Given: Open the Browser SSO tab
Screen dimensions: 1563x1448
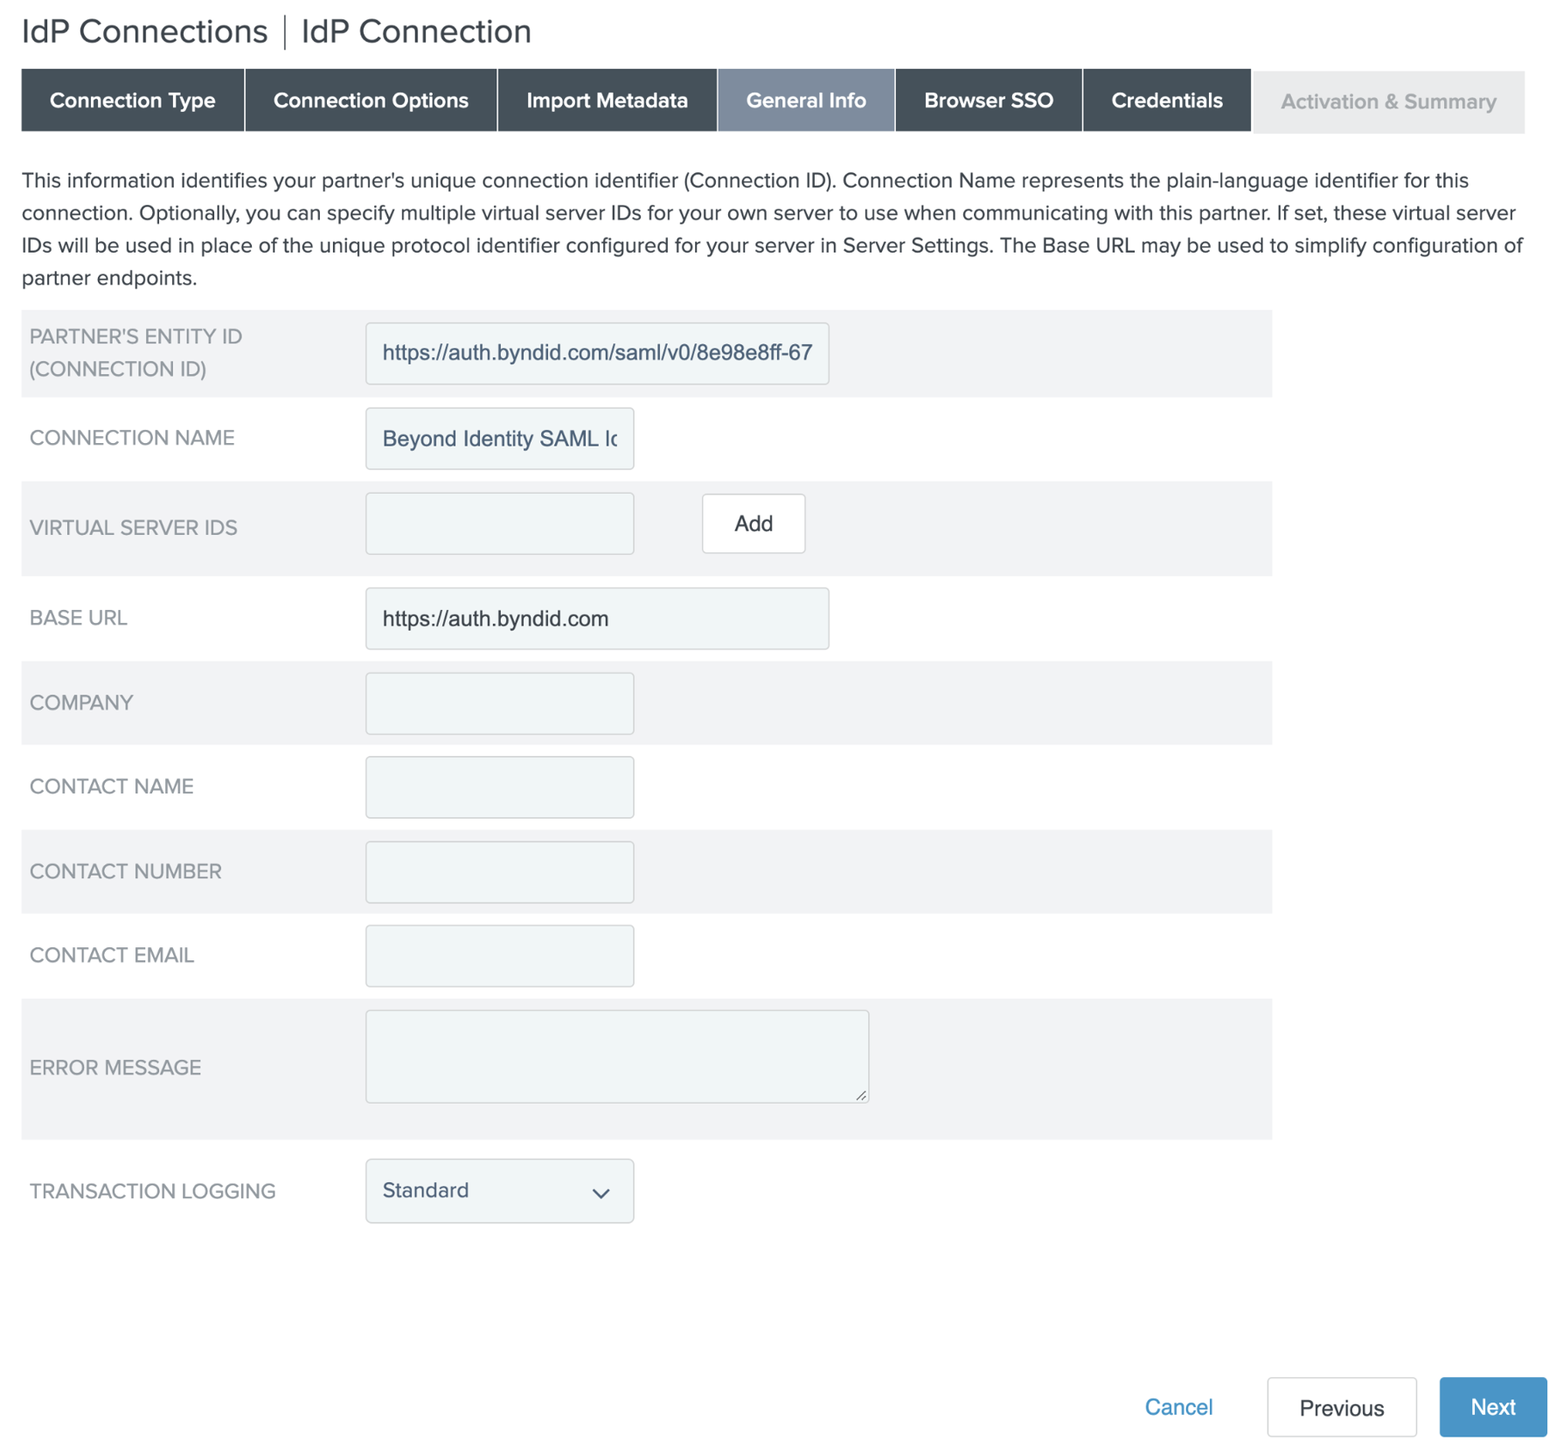Looking at the screenshot, I should click(x=988, y=100).
